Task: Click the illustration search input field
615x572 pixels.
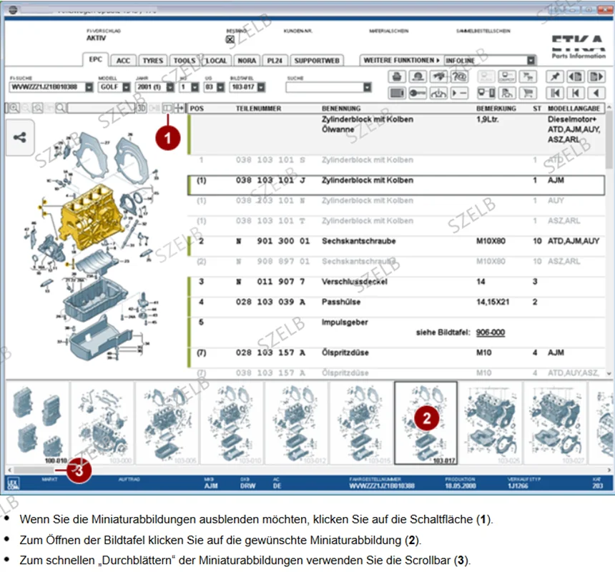Action: [x=102, y=108]
